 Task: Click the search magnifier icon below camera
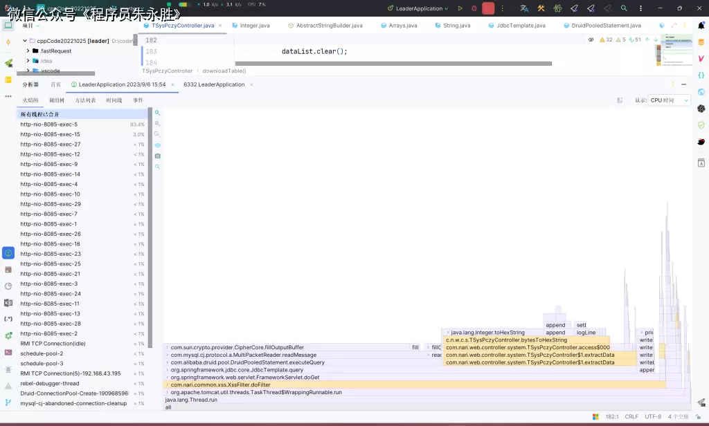point(157,167)
